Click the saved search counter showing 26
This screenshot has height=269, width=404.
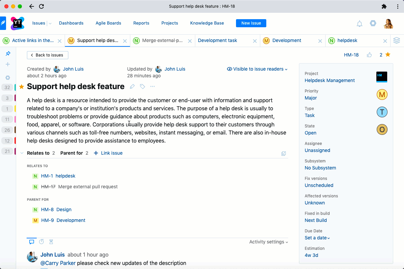[x=7, y=130]
